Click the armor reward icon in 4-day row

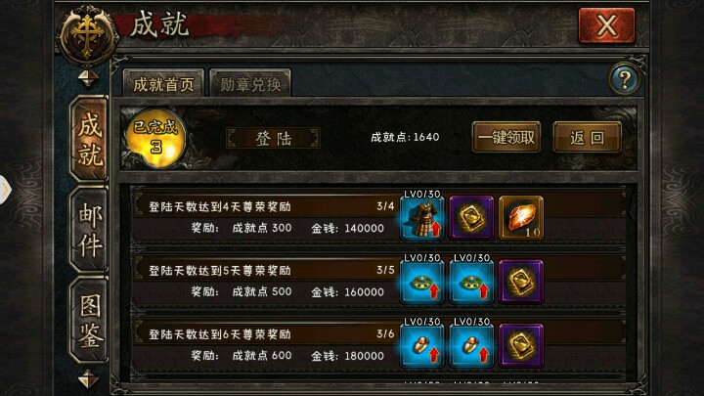pos(422,218)
